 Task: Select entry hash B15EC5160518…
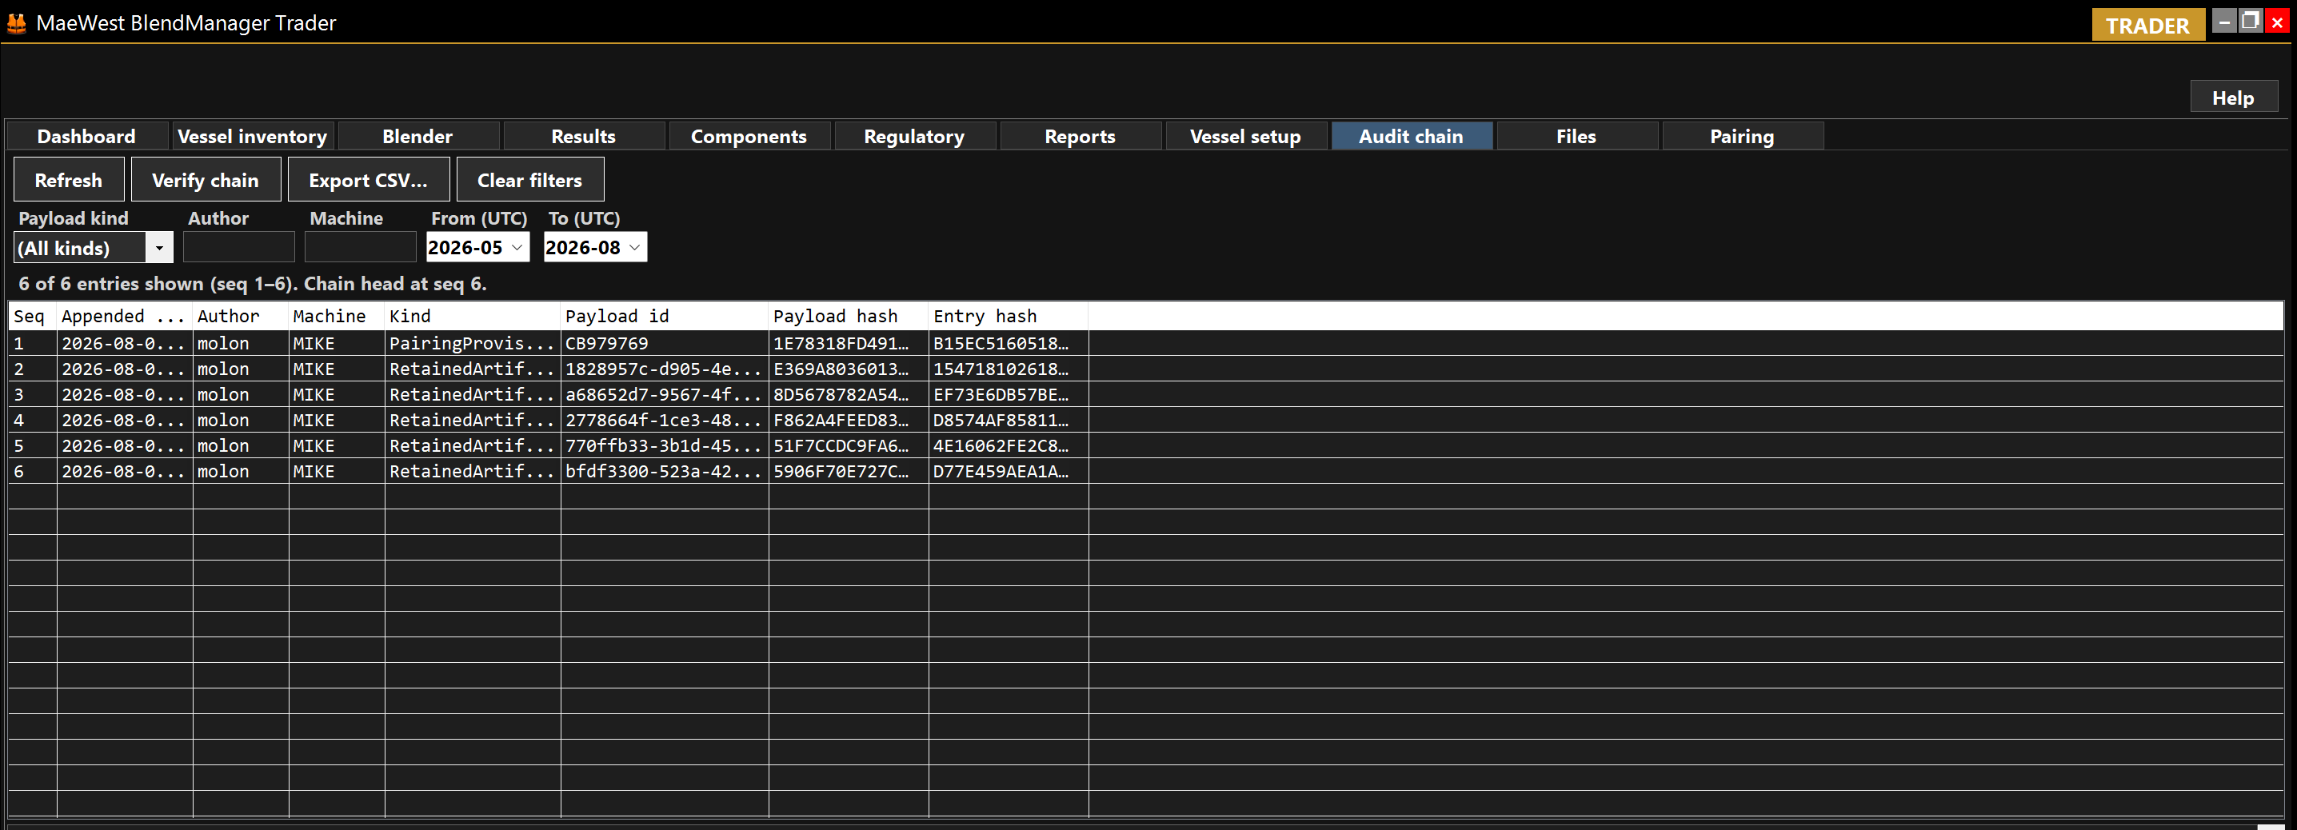[1009, 343]
